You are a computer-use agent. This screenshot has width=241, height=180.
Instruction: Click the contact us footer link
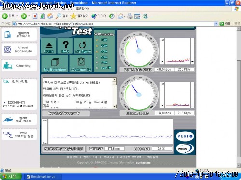(143, 163)
